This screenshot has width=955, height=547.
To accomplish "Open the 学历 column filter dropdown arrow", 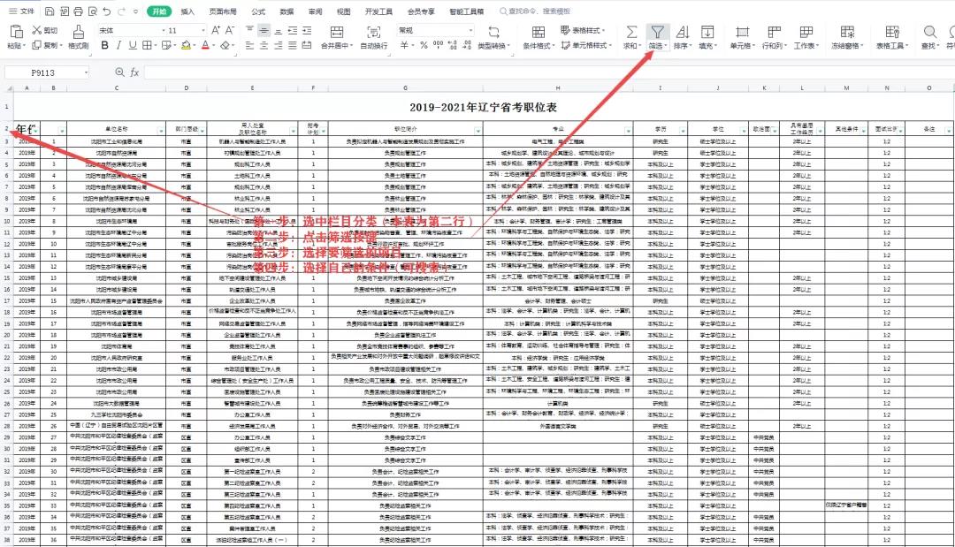I will [682, 131].
